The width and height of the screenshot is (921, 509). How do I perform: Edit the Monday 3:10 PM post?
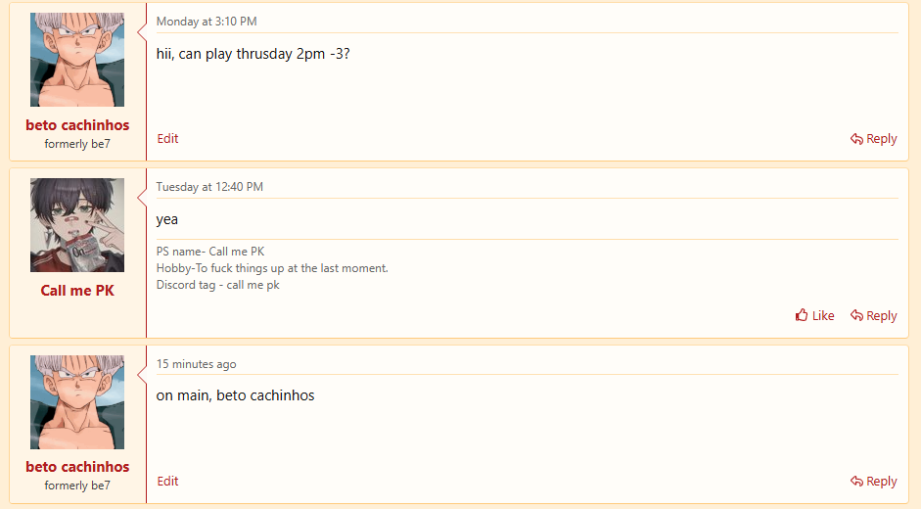click(x=167, y=139)
